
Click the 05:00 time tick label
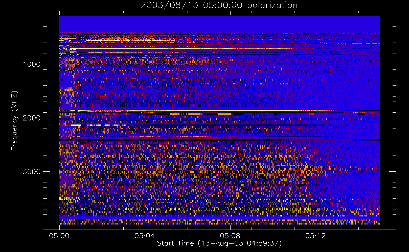click(x=59, y=236)
